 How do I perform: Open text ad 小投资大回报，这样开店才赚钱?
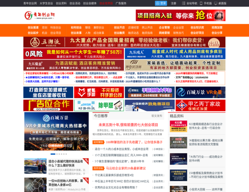tap(42, 81)
